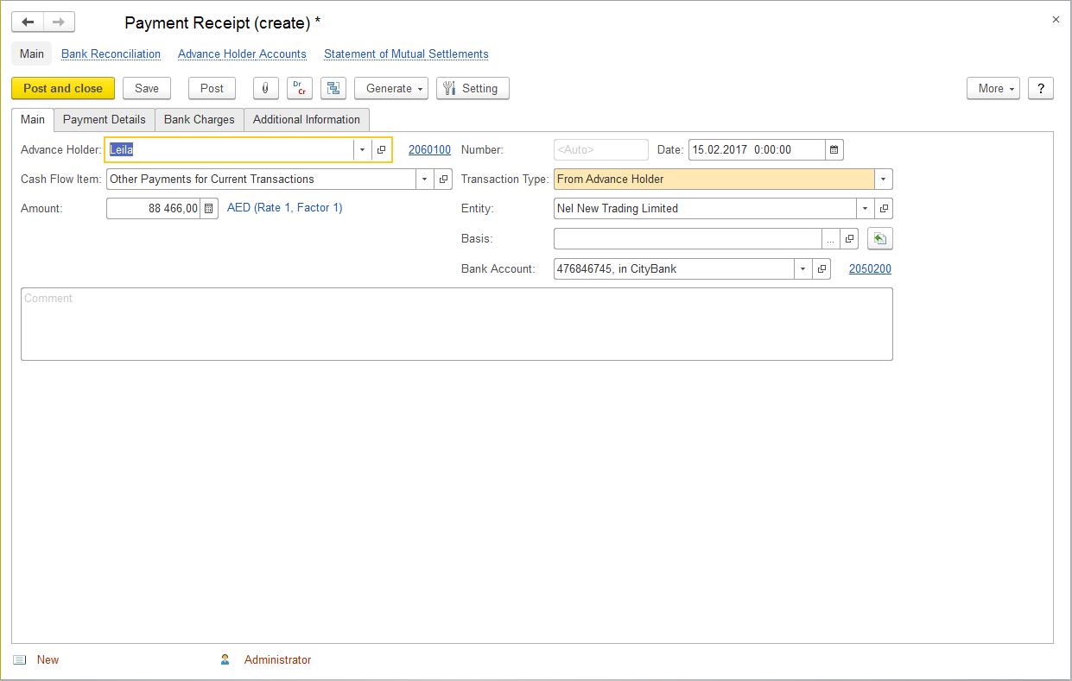Click the document structure icon in toolbar
Viewport: 1072px width, 681px height.
[x=333, y=88]
